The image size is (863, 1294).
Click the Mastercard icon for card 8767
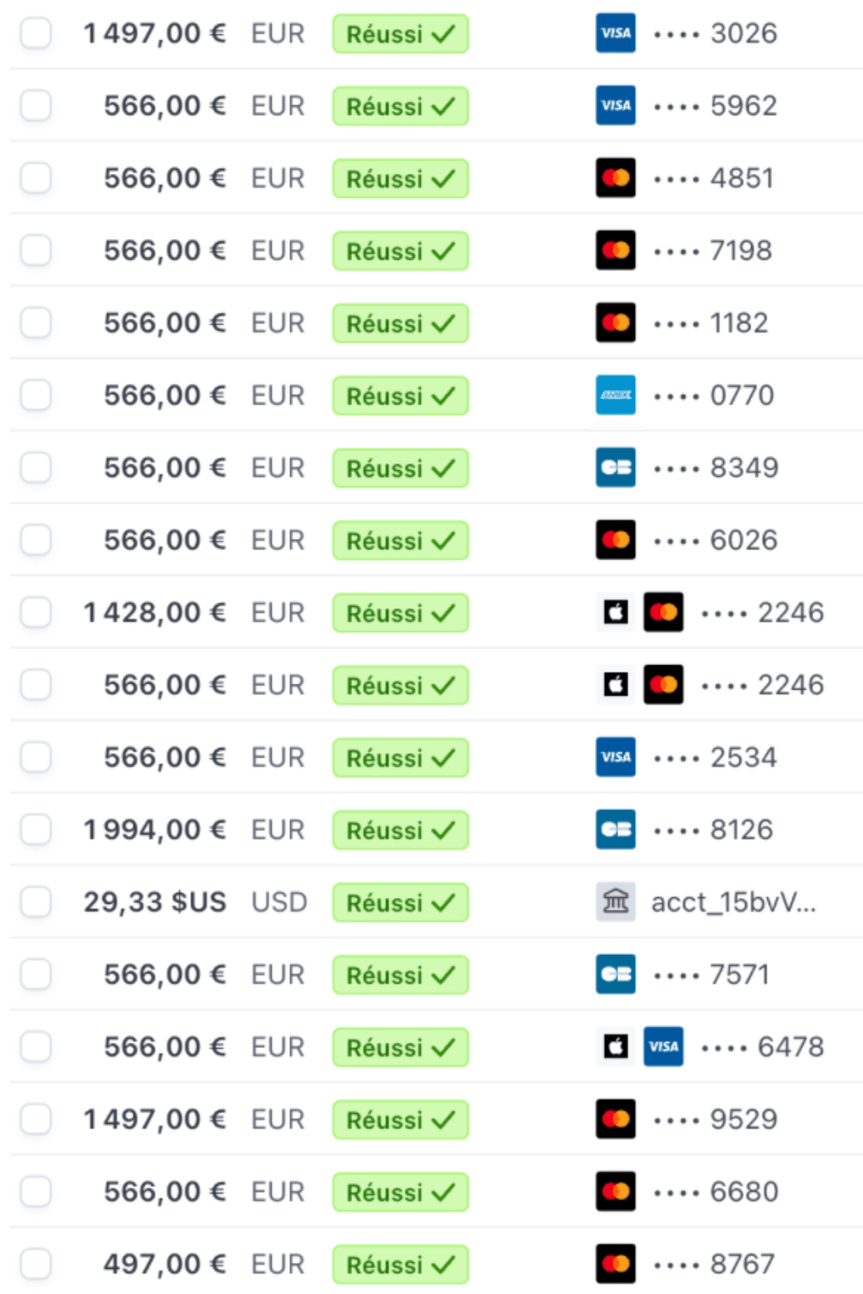pyautogui.click(x=615, y=1265)
